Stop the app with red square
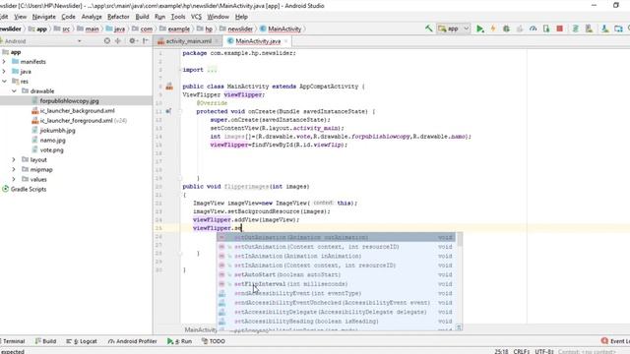This screenshot has width=630, height=354. pos(559,29)
